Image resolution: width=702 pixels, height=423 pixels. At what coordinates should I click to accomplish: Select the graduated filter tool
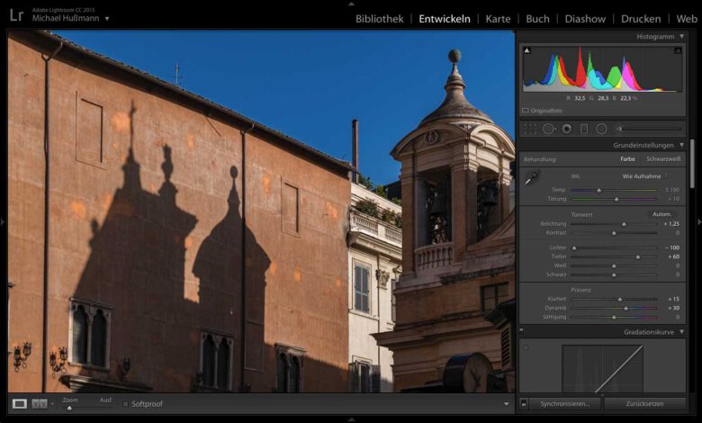click(584, 130)
